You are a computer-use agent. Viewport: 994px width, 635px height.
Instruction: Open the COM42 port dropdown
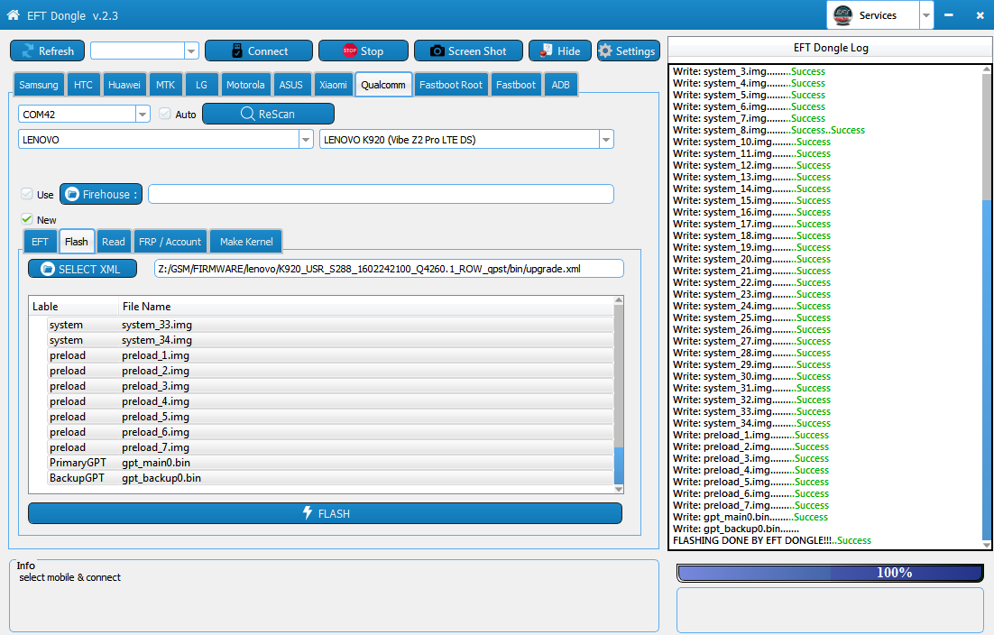click(143, 114)
